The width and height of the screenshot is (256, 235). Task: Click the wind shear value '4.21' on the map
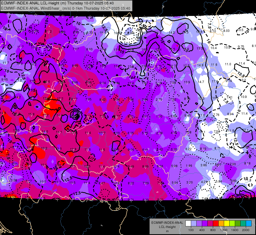204,182
